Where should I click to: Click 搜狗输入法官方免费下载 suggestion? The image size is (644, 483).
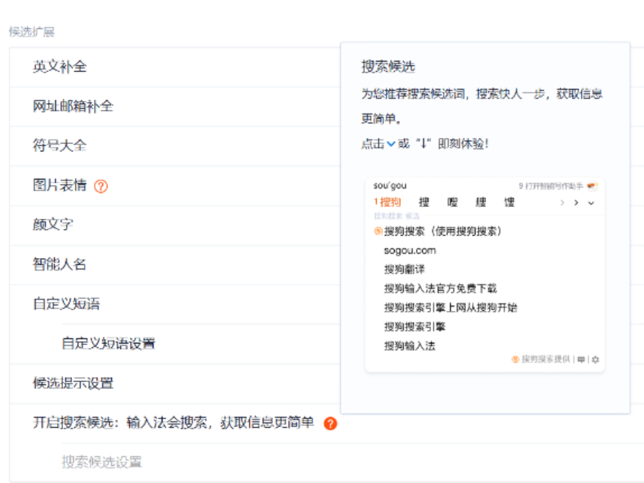(440, 289)
